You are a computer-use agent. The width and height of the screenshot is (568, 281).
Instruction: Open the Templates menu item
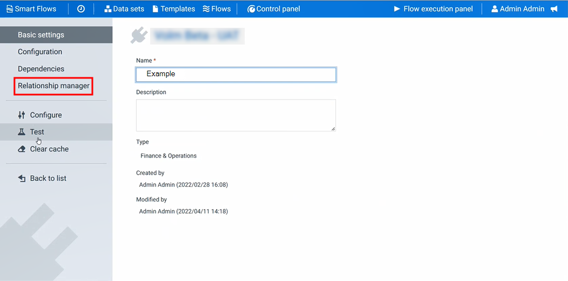174,9
